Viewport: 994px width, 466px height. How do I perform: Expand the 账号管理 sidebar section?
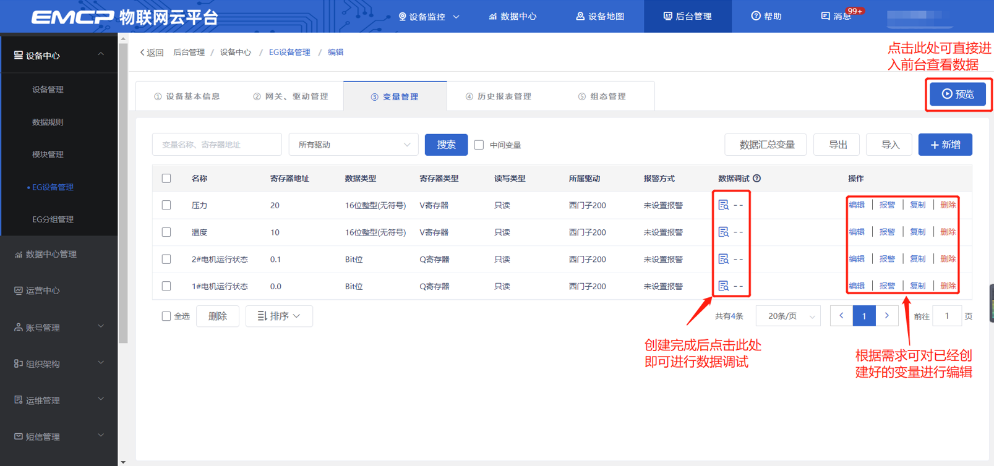[101, 327]
